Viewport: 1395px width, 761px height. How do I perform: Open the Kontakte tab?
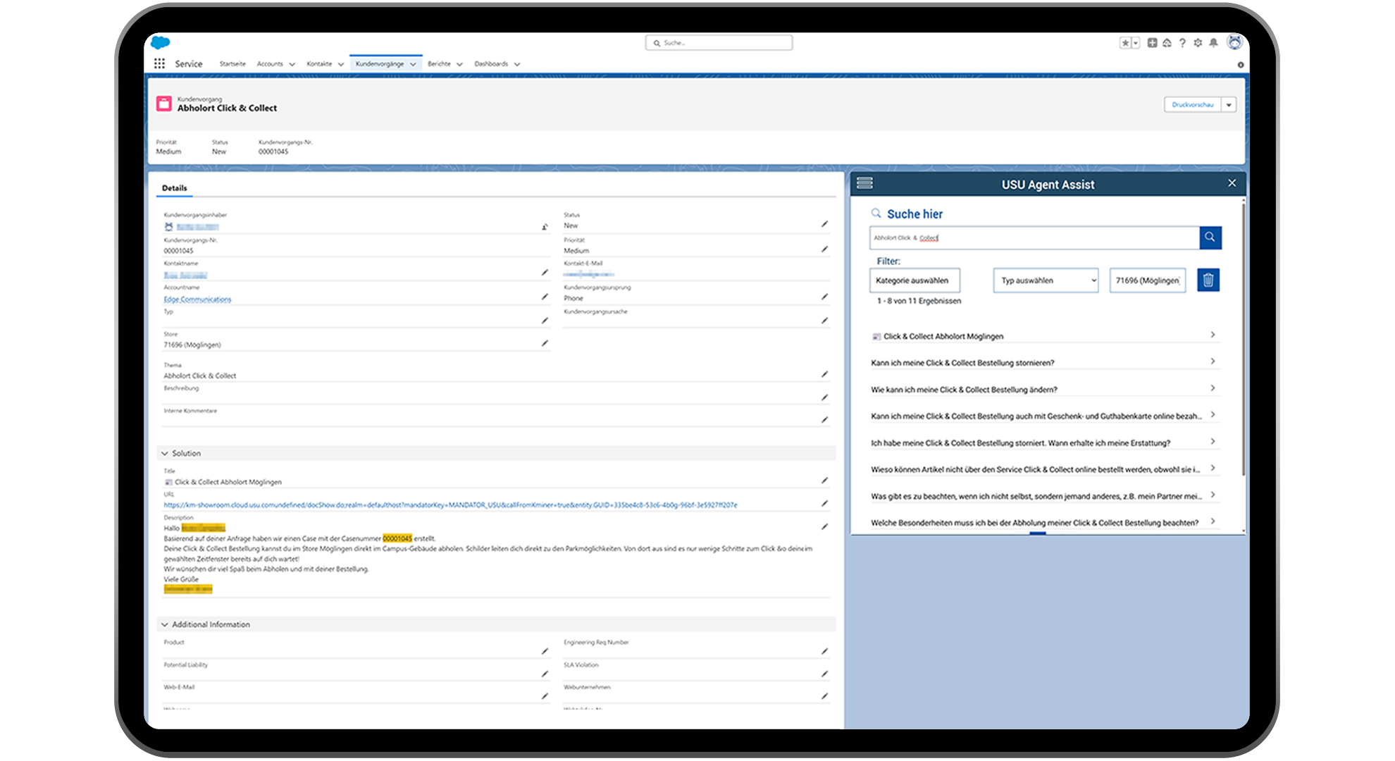319,64
